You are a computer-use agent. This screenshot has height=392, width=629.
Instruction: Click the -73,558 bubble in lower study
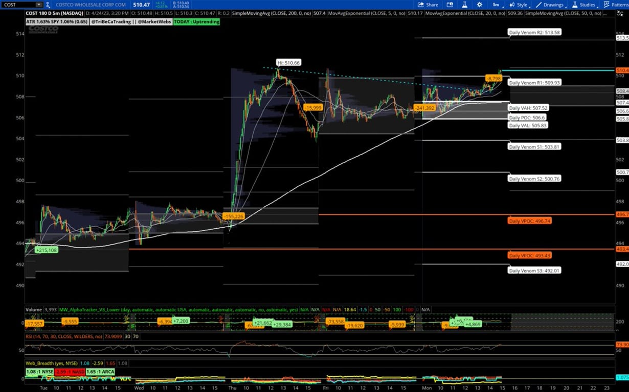336,322
